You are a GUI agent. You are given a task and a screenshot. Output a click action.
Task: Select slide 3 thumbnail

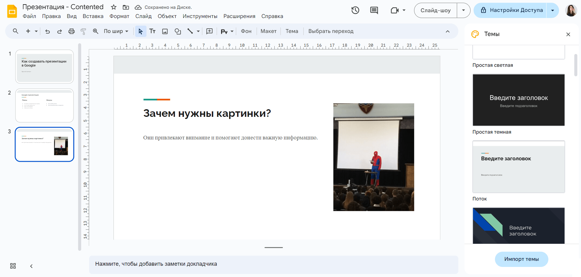pos(45,144)
